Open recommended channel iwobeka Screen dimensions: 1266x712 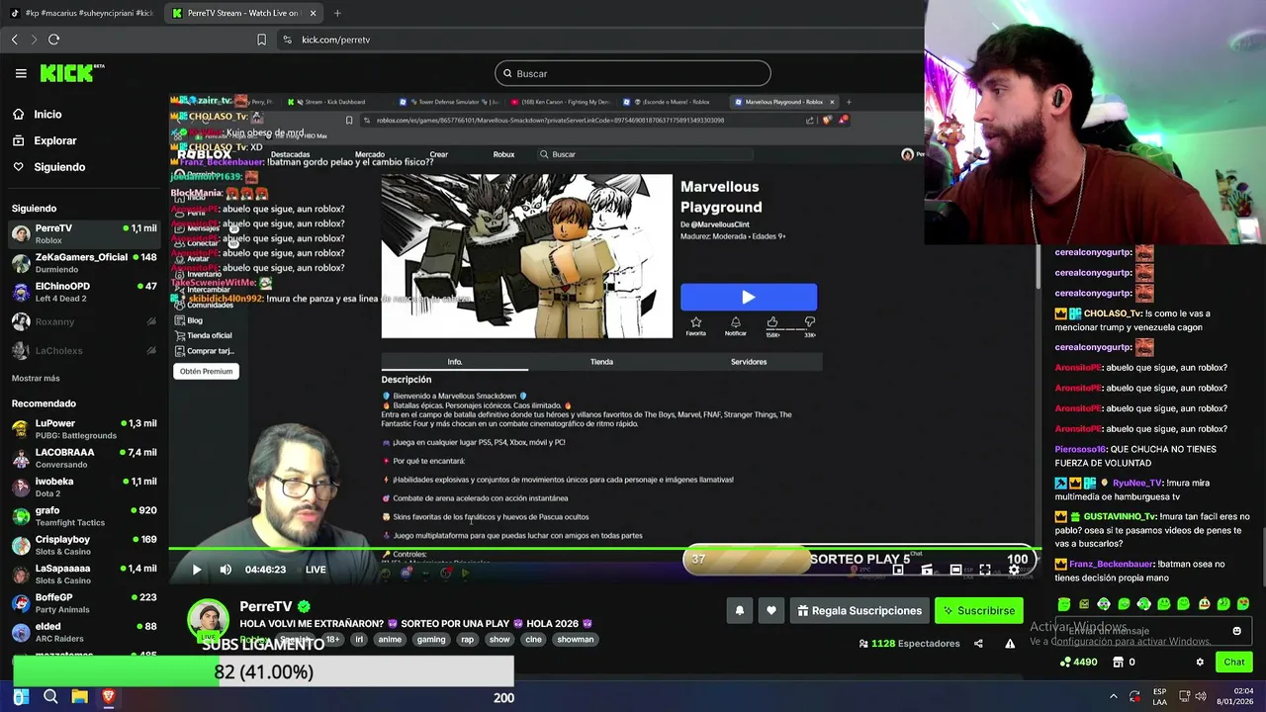coord(84,487)
